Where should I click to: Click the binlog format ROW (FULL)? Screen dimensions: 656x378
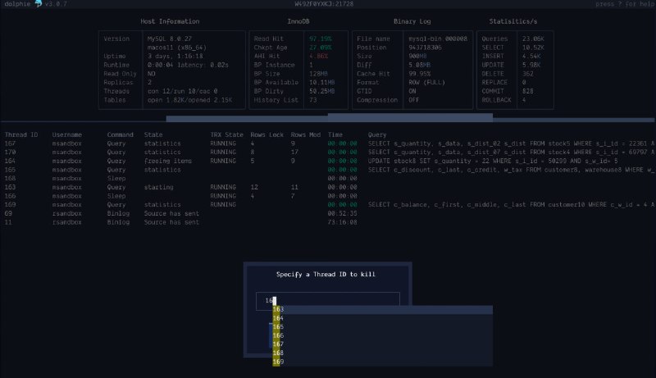(426, 82)
